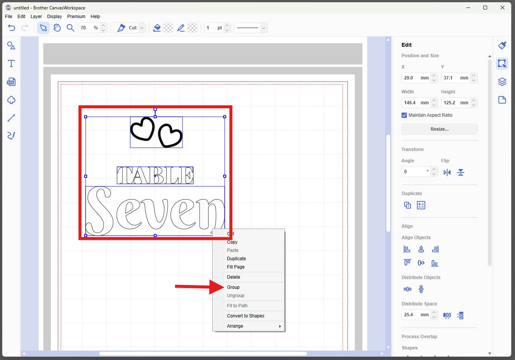Click the Undo arrow icon
The height and width of the screenshot is (360, 515).
tap(11, 27)
